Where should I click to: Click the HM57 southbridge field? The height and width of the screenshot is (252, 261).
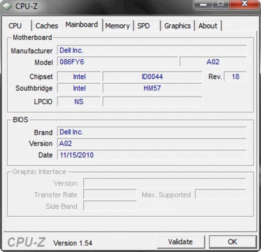pyautogui.click(x=152, y=88)
